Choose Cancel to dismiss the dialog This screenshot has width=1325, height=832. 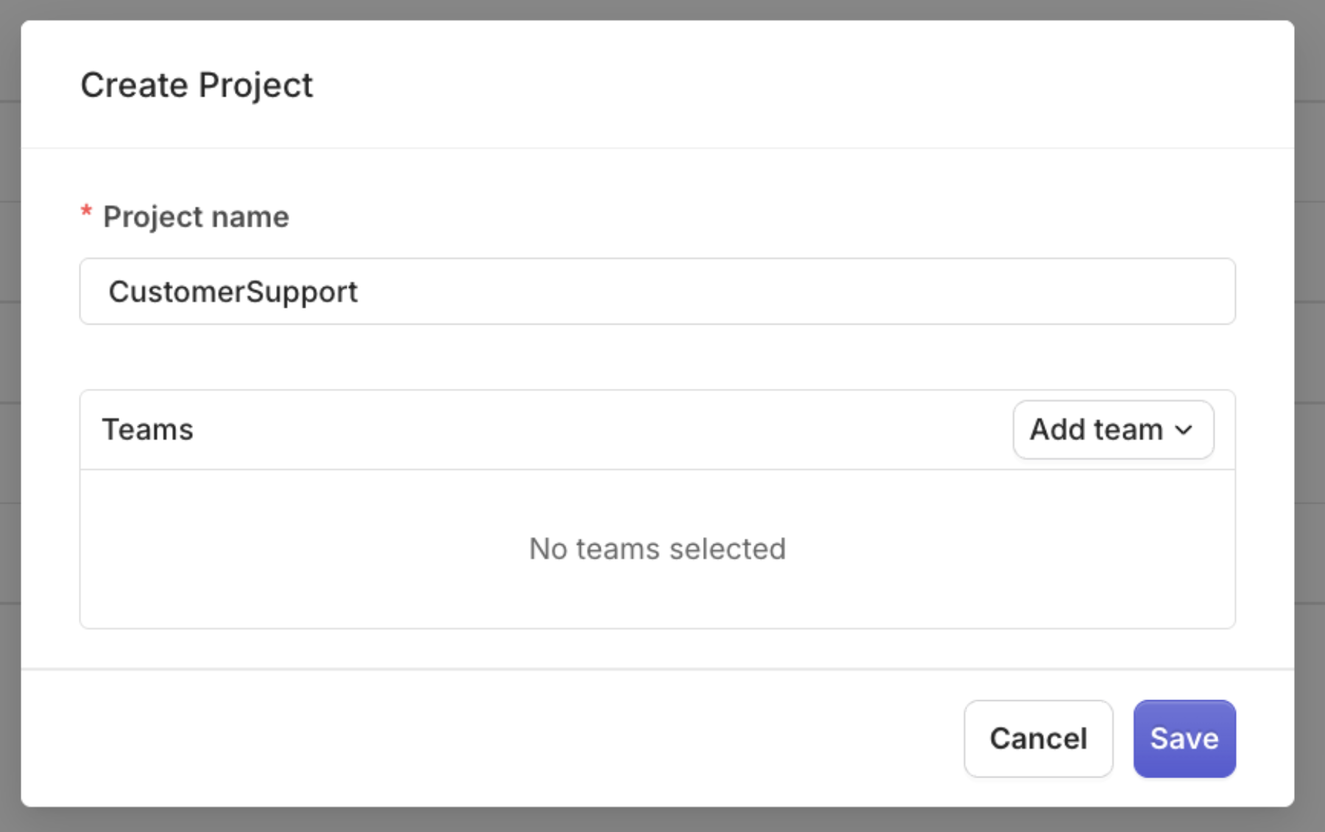[x=1038, y=738]
